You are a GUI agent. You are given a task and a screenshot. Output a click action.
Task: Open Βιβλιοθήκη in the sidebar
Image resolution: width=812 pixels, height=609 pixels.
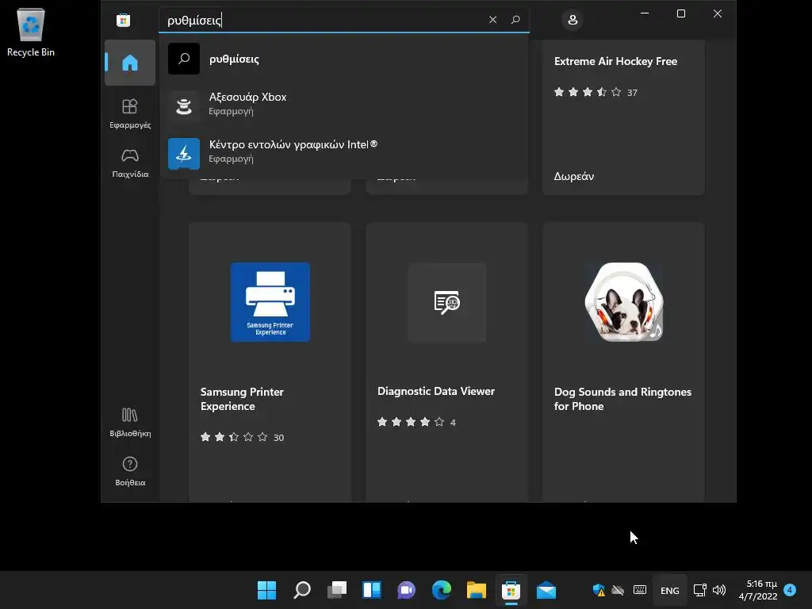[x=129, y=422]
